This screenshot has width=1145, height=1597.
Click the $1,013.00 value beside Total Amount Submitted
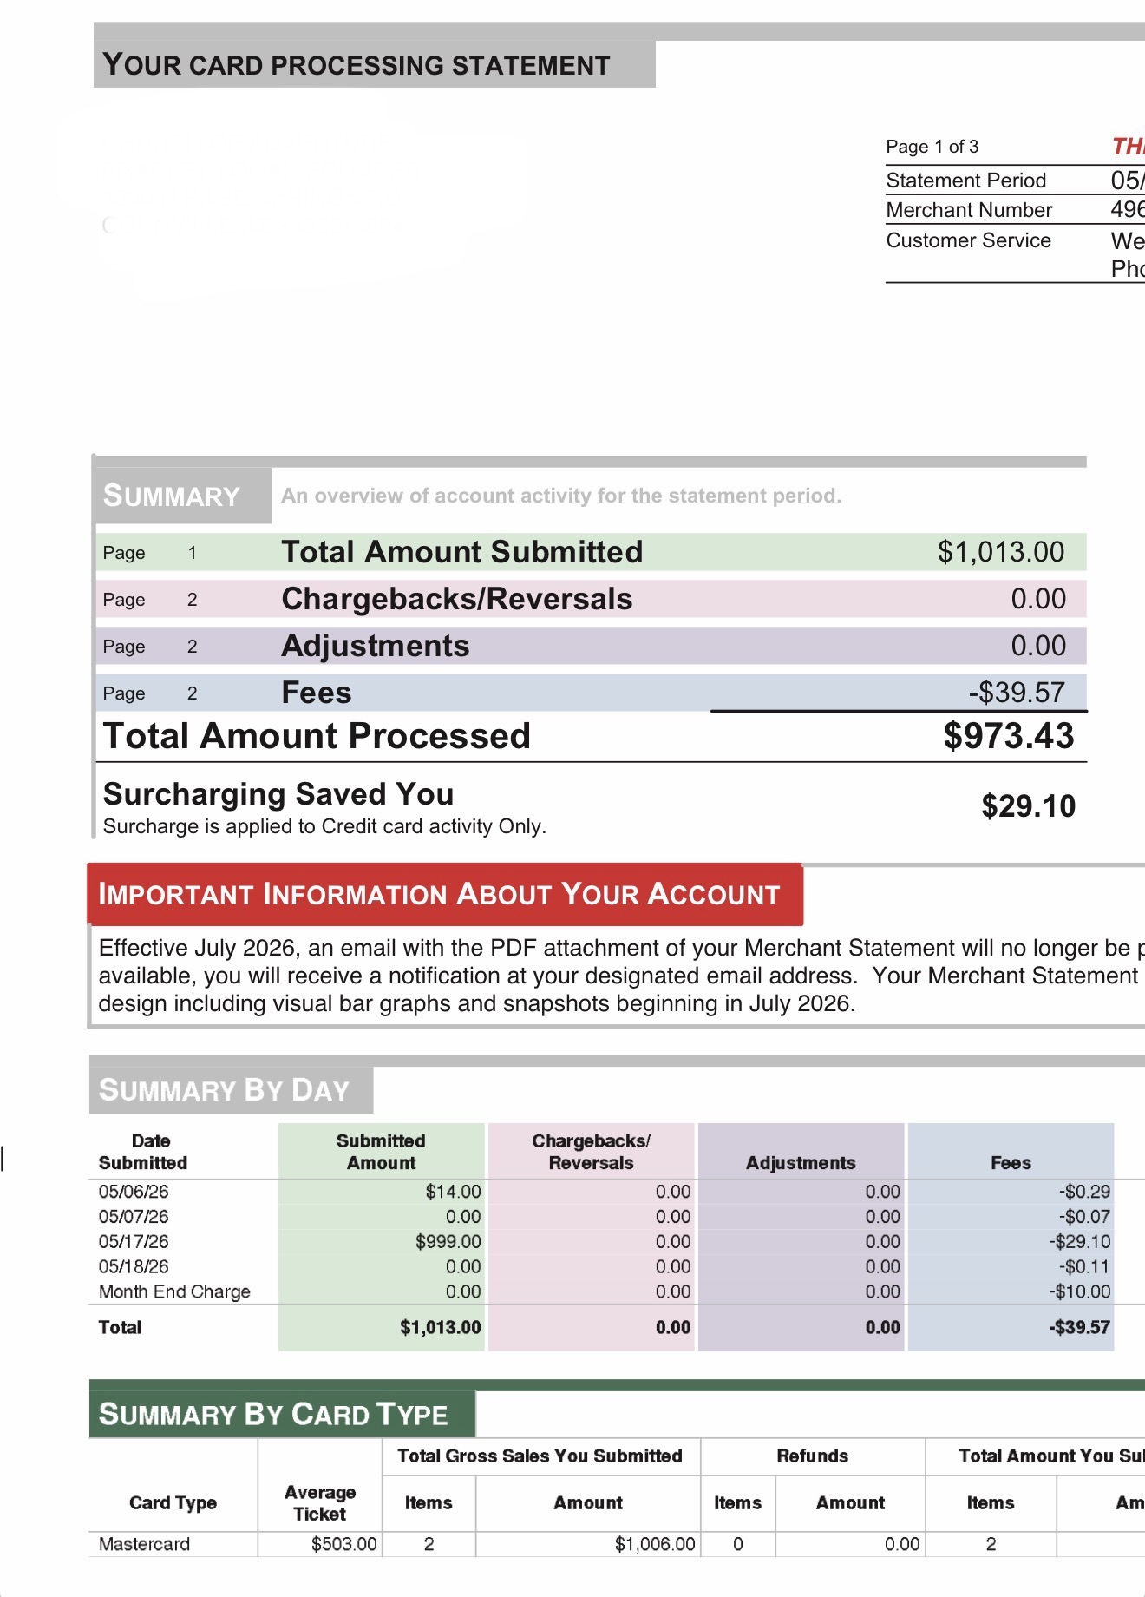tap(1001, 552)
